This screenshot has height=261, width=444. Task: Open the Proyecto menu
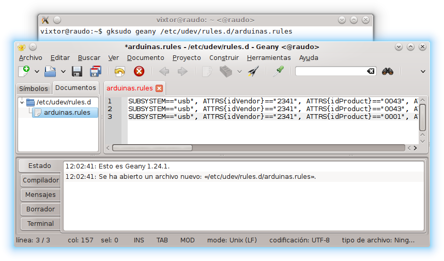[x=187, y=58]
